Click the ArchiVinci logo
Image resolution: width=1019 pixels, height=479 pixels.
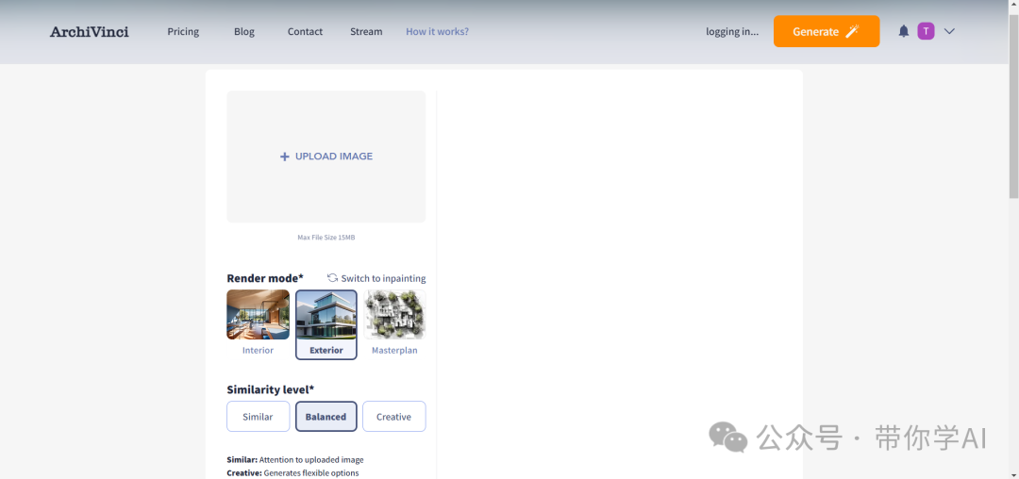pyautogui.click(x=90, y=31)
